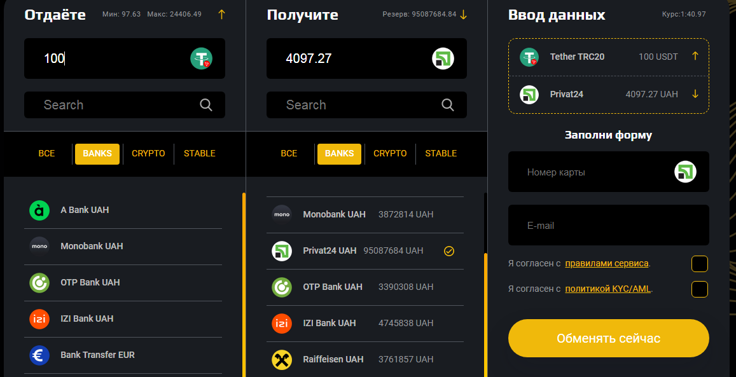This screenshot has width=736, height=377.
Task: Click the magnifier icon in the left Search box
Action: pos(206,104)
